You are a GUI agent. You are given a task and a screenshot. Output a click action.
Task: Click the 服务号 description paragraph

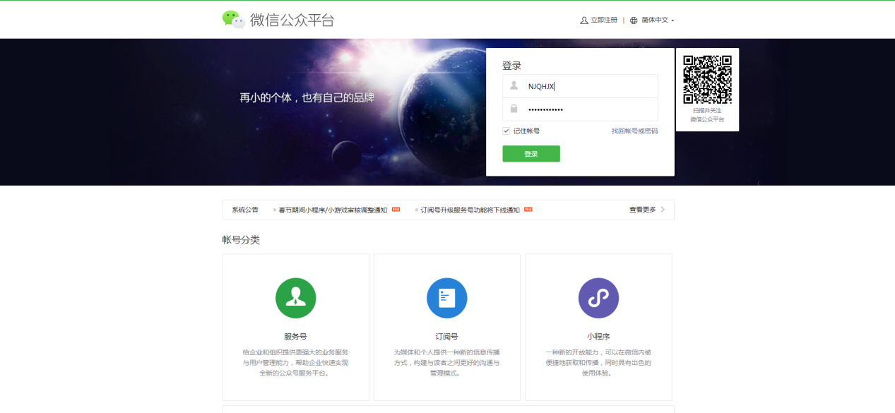[x=295, y=362]
